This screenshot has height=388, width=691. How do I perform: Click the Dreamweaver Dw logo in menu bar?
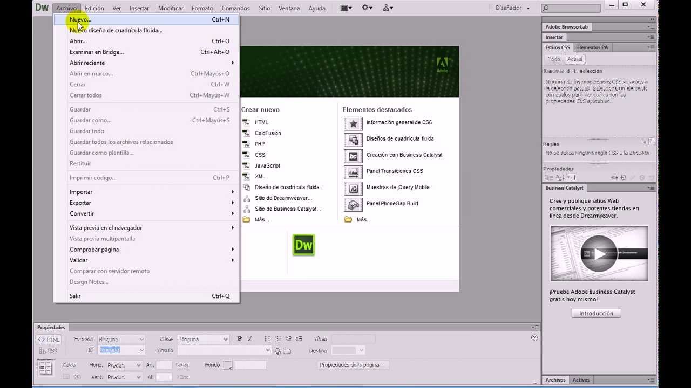pyautogui.click(x=42, y=8)
